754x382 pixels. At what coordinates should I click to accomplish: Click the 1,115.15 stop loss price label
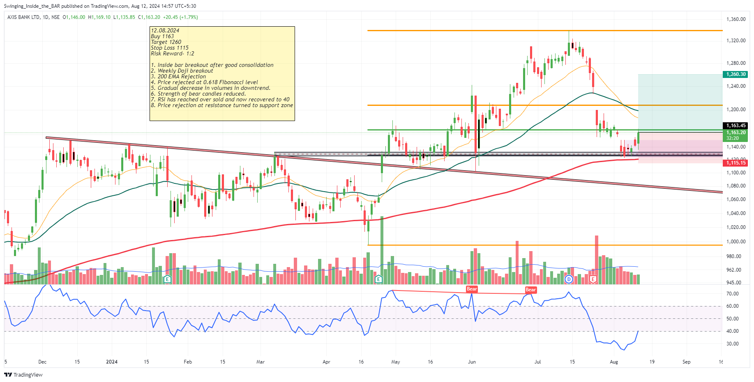(x=736, y=163)
